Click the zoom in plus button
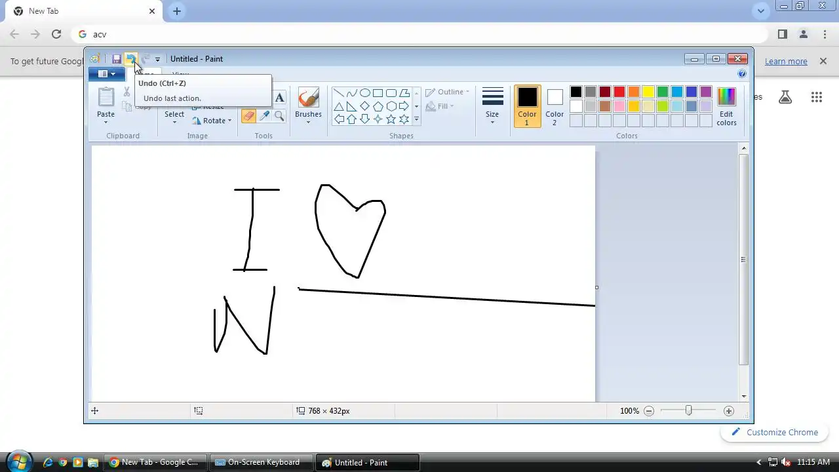The width and height of the screenshot is (839, 472). (729, 411)
